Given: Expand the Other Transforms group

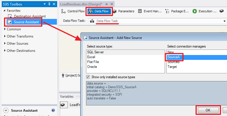Looking at the screenshot, I should coord(5,36).
